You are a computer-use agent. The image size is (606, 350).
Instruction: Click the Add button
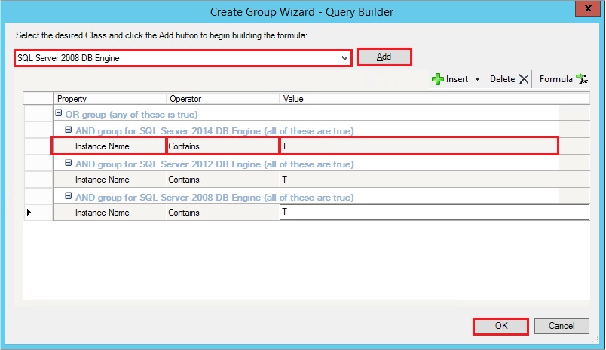[384, 57]
